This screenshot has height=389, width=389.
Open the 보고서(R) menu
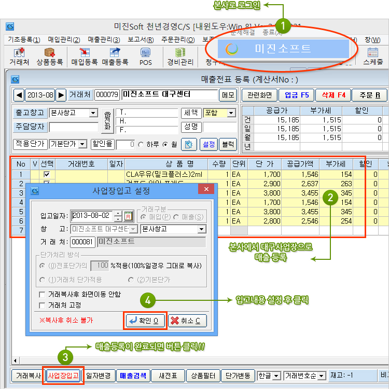click(x=141, y=40)
